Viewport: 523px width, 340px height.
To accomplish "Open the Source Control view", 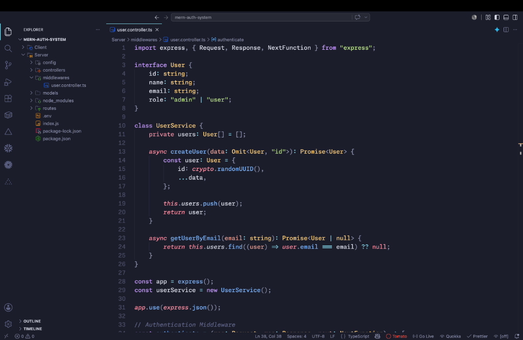I will [x=8, y=65].
